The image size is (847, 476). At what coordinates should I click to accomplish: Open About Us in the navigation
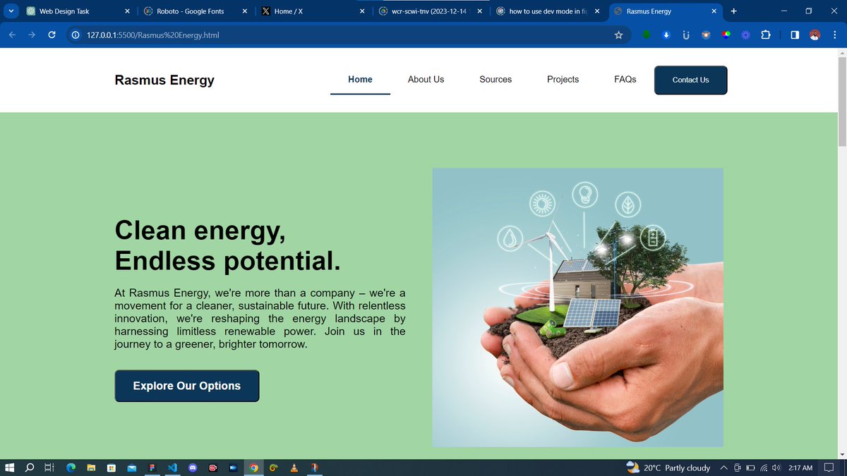[426, 80]
